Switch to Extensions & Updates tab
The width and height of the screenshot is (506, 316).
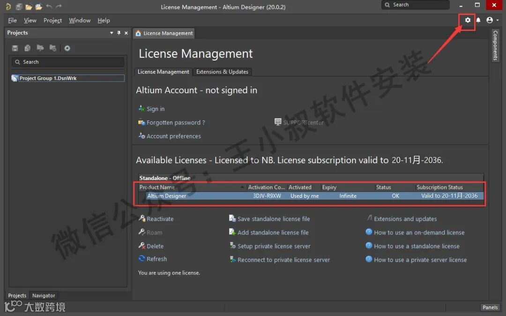222,72
